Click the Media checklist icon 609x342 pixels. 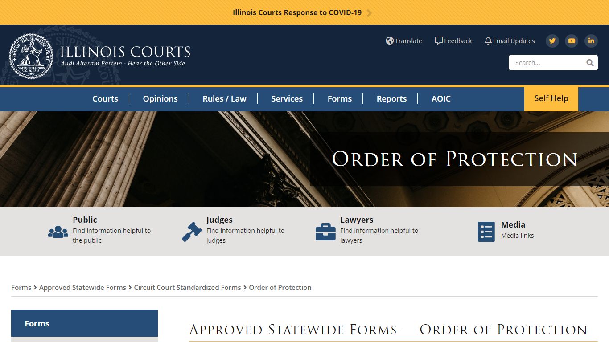[x=486, y=232]
